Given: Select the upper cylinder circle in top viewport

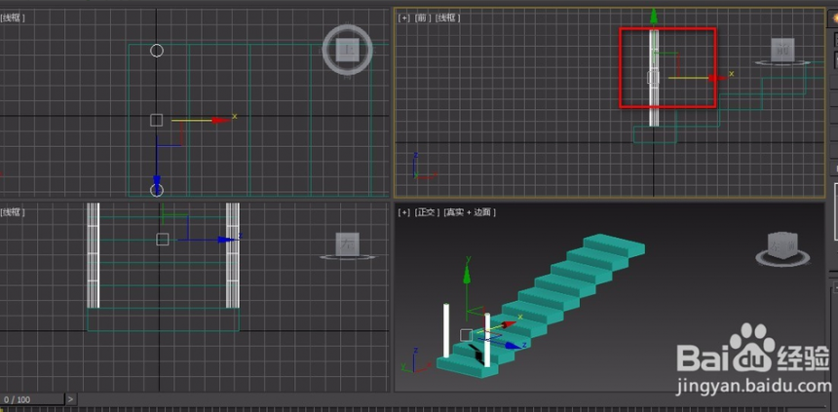Looking at the screenshot, I should click(157, 51).
